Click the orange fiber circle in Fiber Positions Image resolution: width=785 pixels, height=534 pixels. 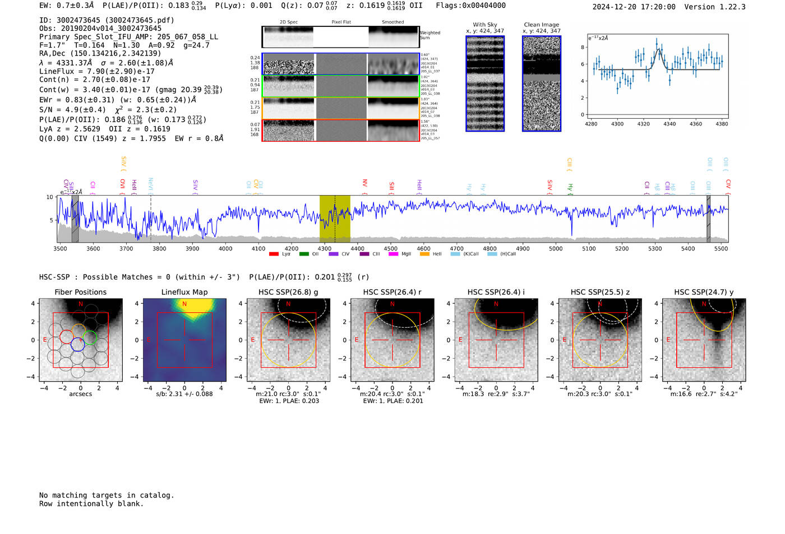[78, 331]
